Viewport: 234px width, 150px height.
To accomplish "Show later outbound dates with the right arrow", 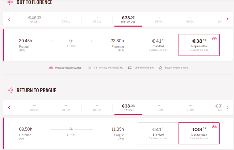I will click(x=227, y=19).
